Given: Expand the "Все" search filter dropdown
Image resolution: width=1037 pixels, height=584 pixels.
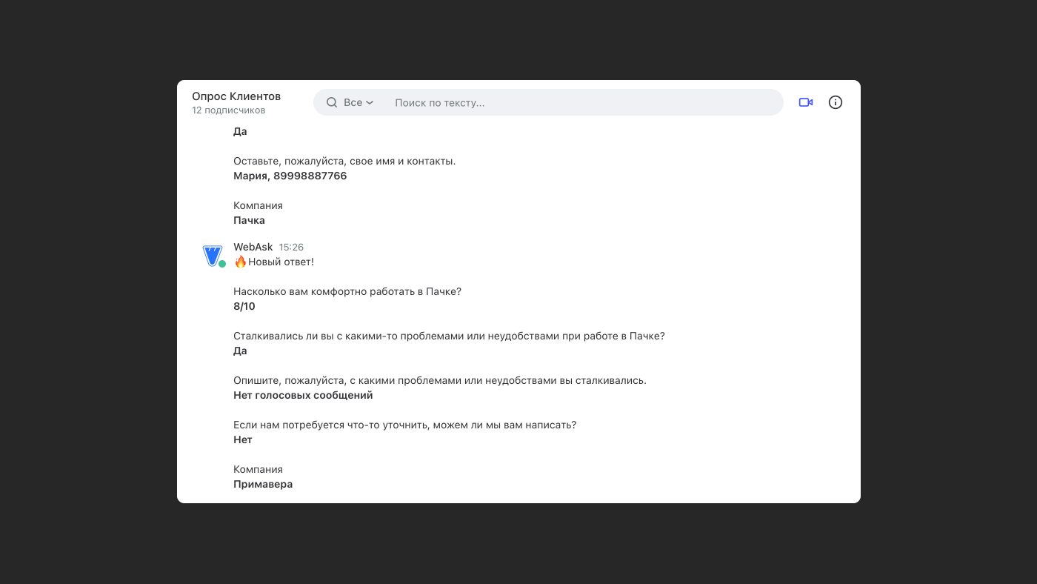Looking at the screenshot, I should click(x=359, y=102).
